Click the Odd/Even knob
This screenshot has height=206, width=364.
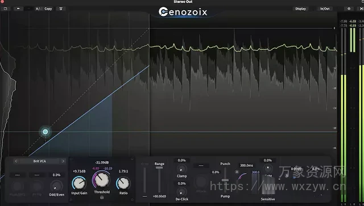point(56,186)
